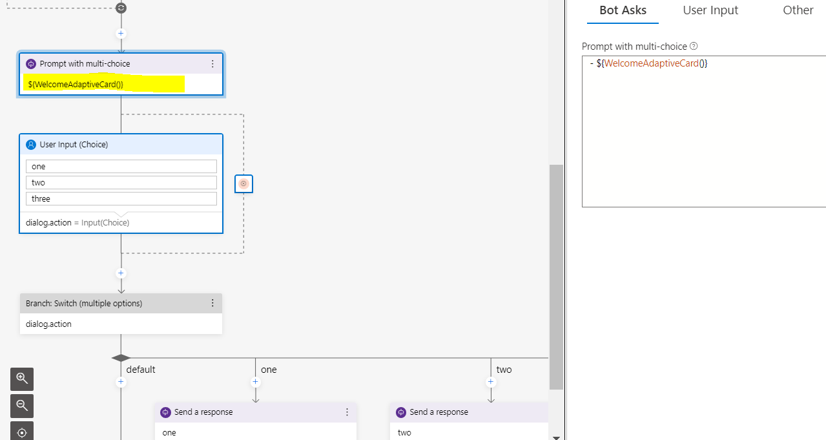Switch to the Bot Asks tab
This screenshot has height=440, width=826.
[623, 10]
